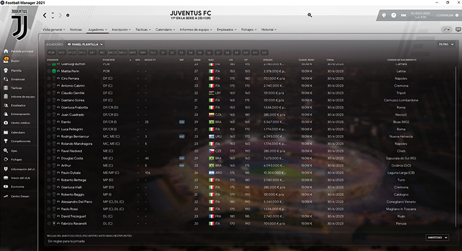This screenshot has height=251, width=462.
Task: Open Informe de equipo sidebar icon
Action: [x=6, y=96]
